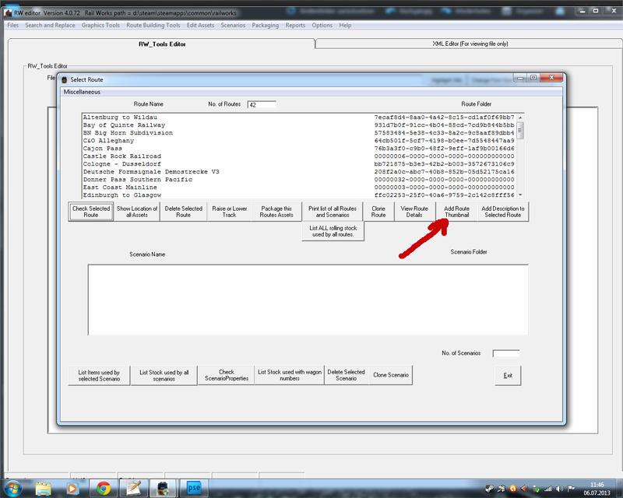Click the Check ScenarioProperties button
Screen dimensions: 623x498
click(227, 375)
